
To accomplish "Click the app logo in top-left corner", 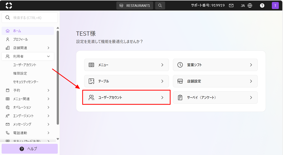I will (x=9, y=6).
